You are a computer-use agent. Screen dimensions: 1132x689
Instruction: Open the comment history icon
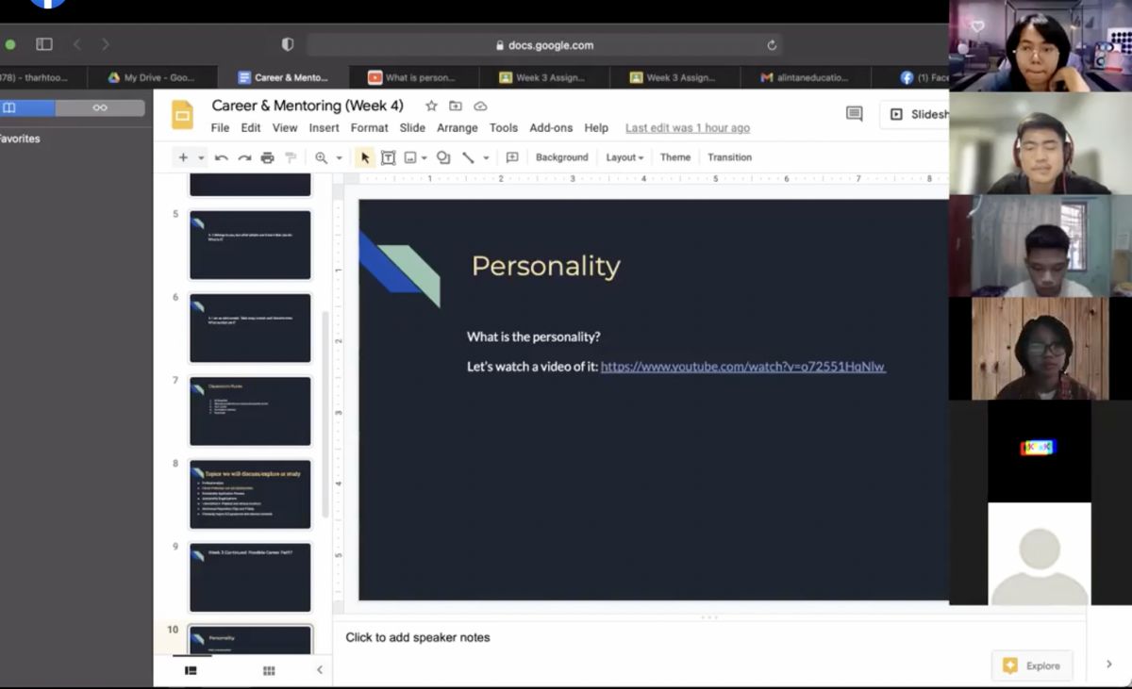[x=855, y=114]
